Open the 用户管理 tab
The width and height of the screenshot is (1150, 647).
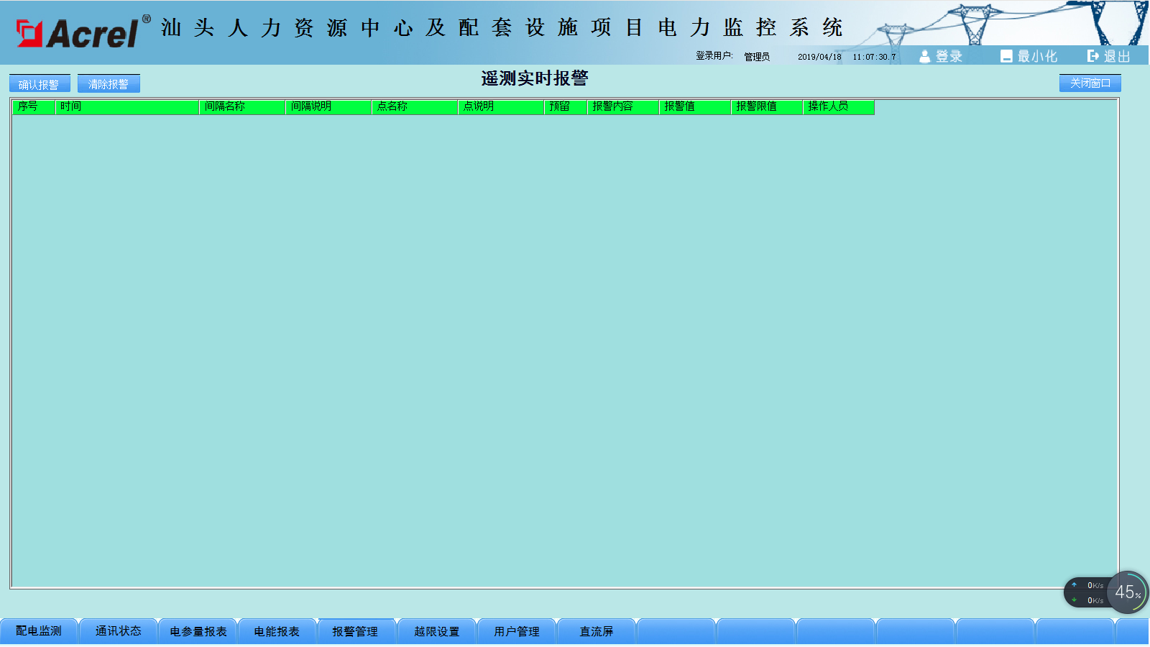coord(517,631)
